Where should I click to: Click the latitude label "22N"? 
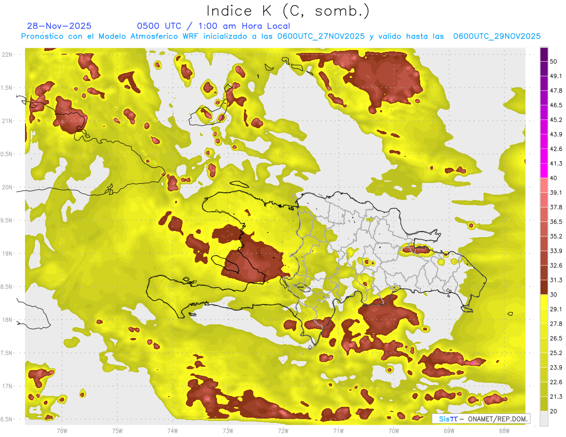(7, 55)
